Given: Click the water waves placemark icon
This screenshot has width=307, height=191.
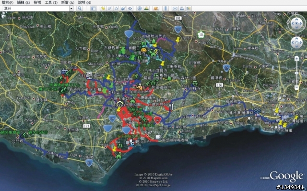Looking at the screenshot, I should point(258,110).
